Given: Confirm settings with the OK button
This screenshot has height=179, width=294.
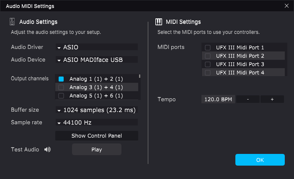Looking at the screenshot, I should [x=260, y=160].
